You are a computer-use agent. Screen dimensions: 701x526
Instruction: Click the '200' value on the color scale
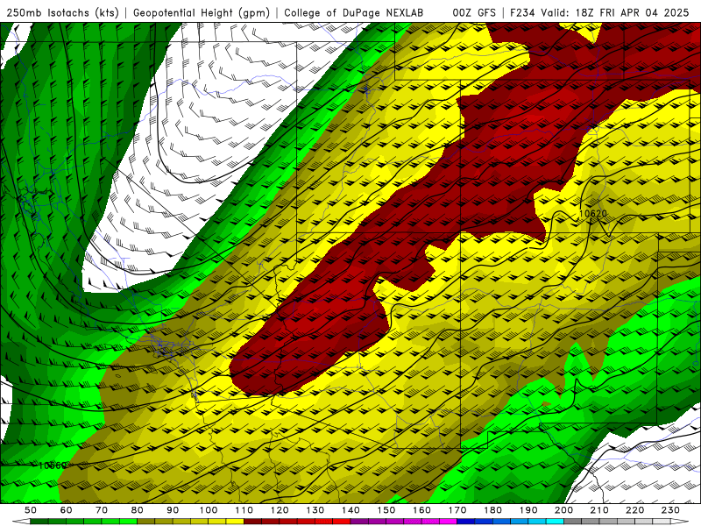(563, 510)
